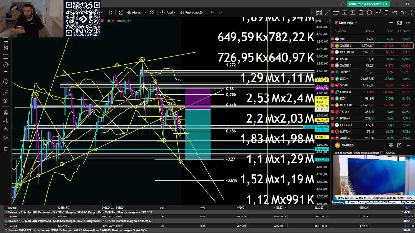This screenshot has width=415, height=233.
Task: Select the Fibonacci tool in left sidebar
Action: [6, 39]
